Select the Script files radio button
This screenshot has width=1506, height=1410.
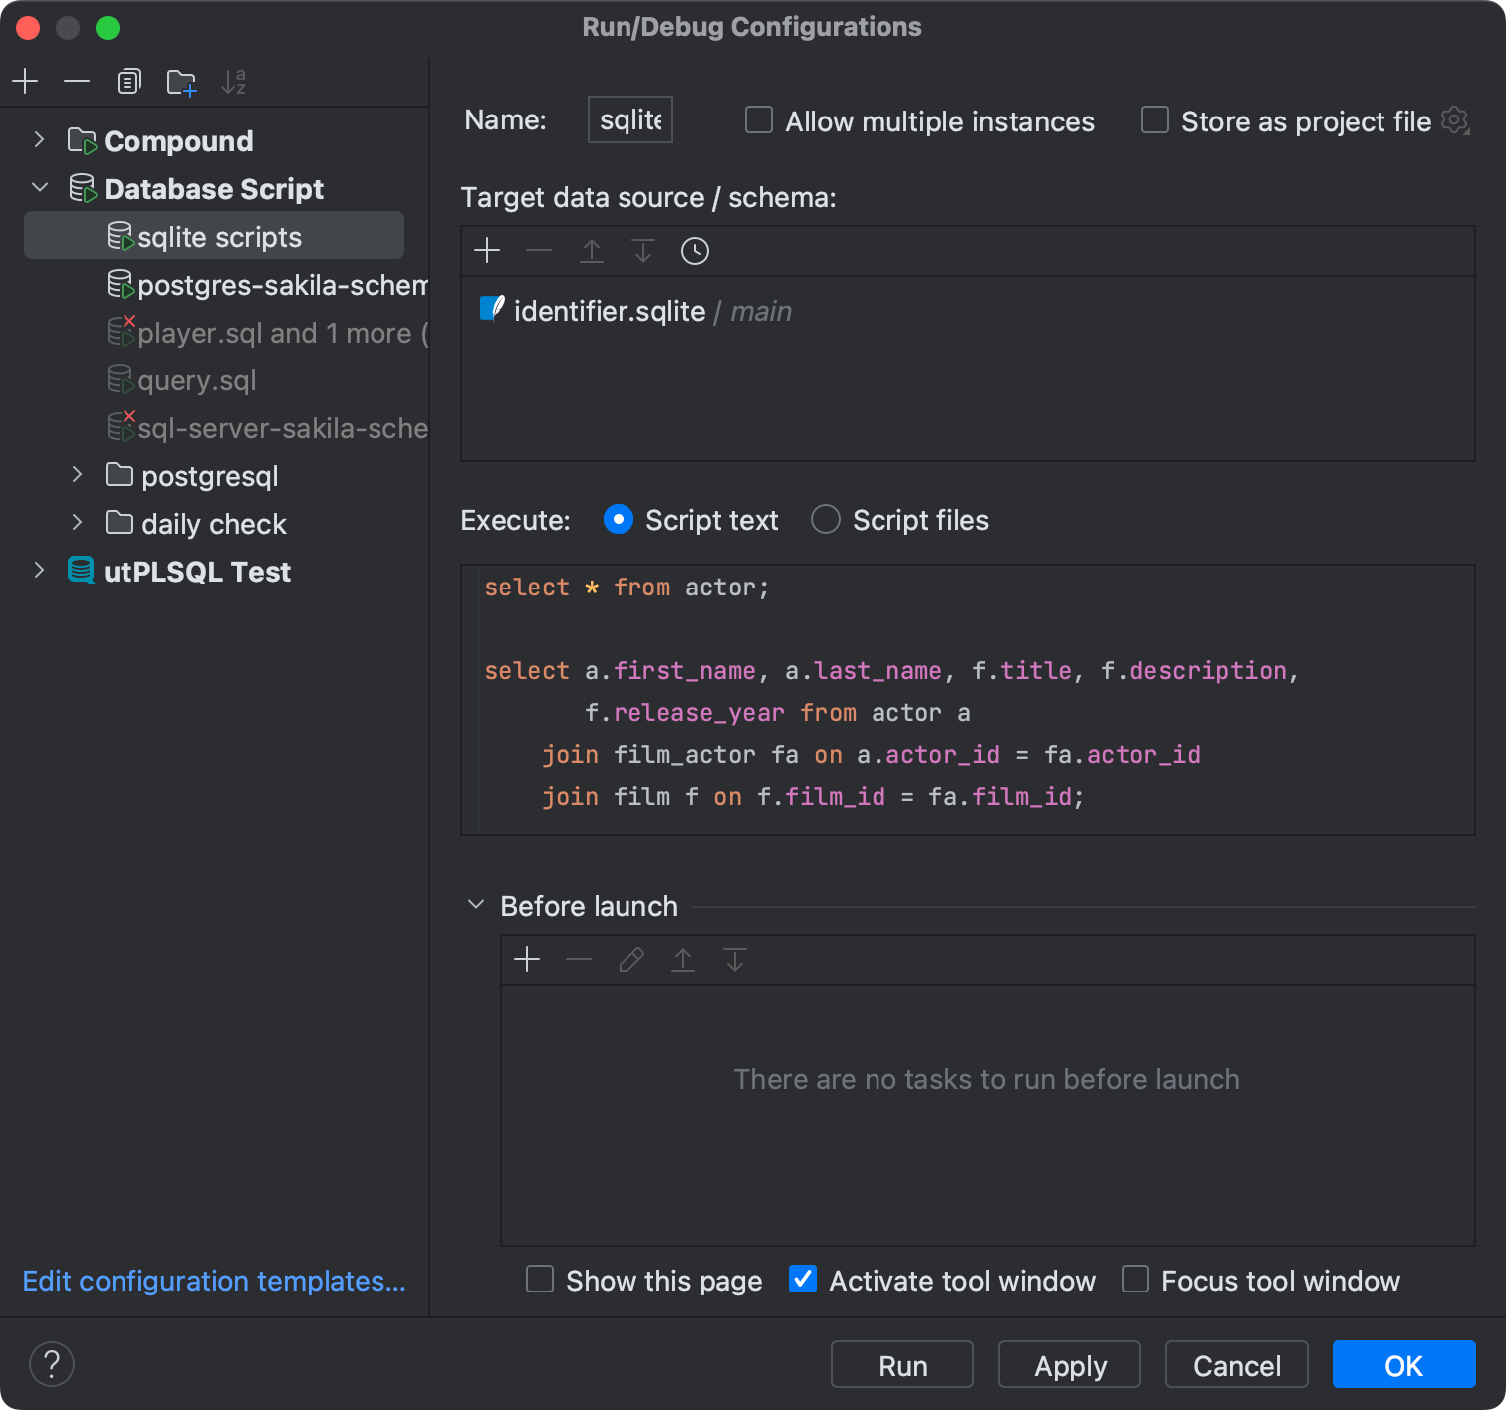(x=825, y=519)
